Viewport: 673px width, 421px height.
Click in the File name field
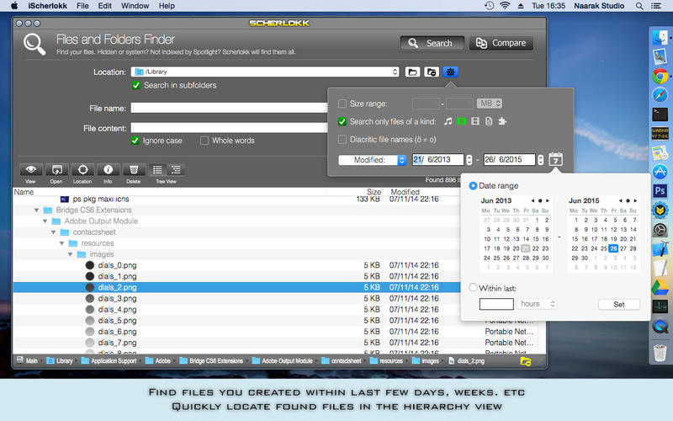[x=229, y=108]
